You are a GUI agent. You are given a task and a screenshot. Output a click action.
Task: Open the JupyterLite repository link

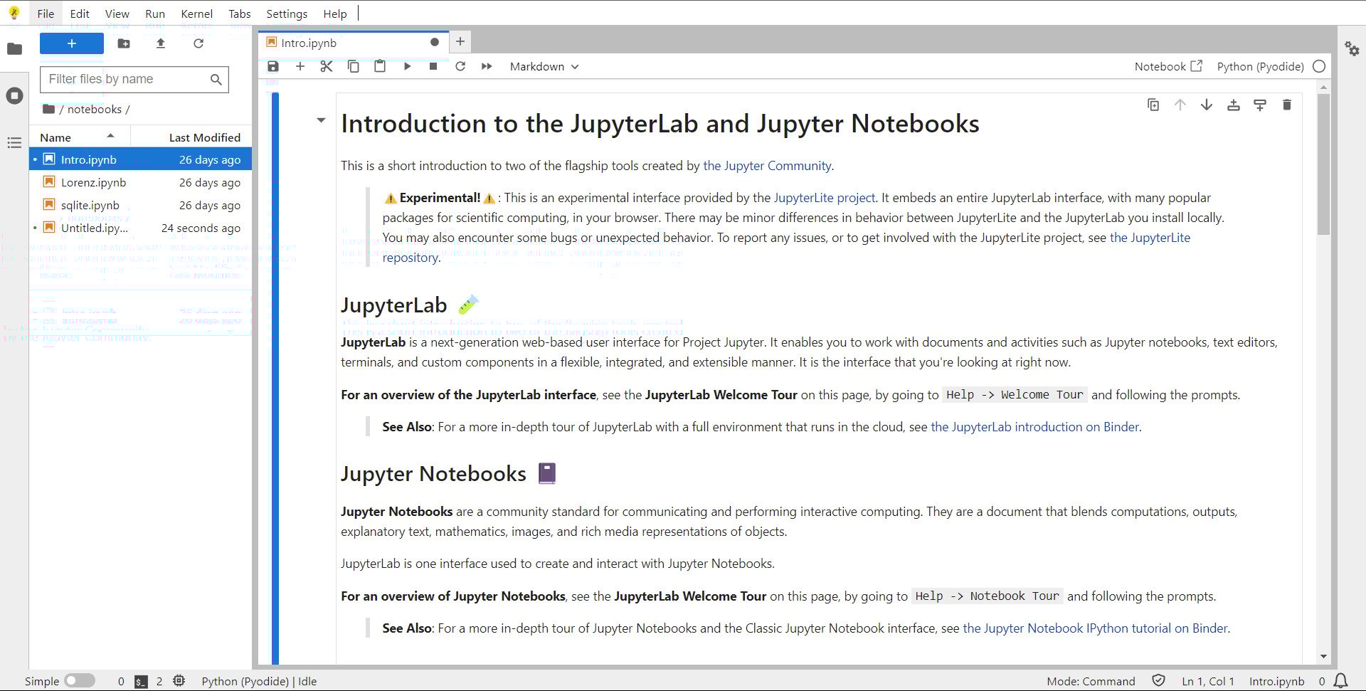(x=786, y=248)
